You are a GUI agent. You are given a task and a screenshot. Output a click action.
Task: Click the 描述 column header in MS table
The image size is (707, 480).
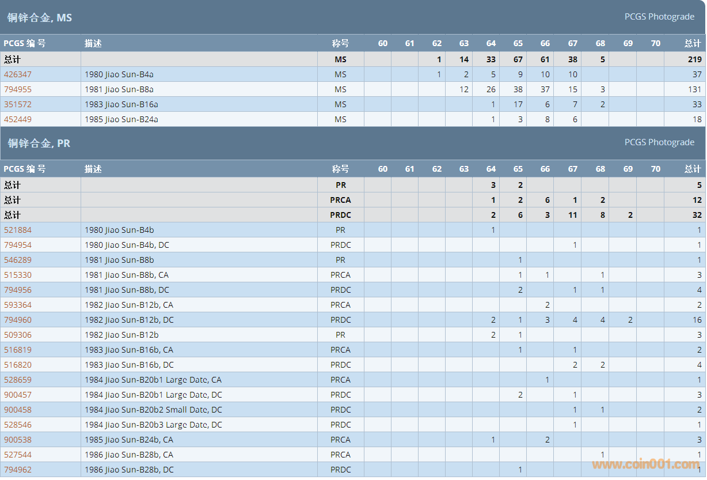coord(93,43)
